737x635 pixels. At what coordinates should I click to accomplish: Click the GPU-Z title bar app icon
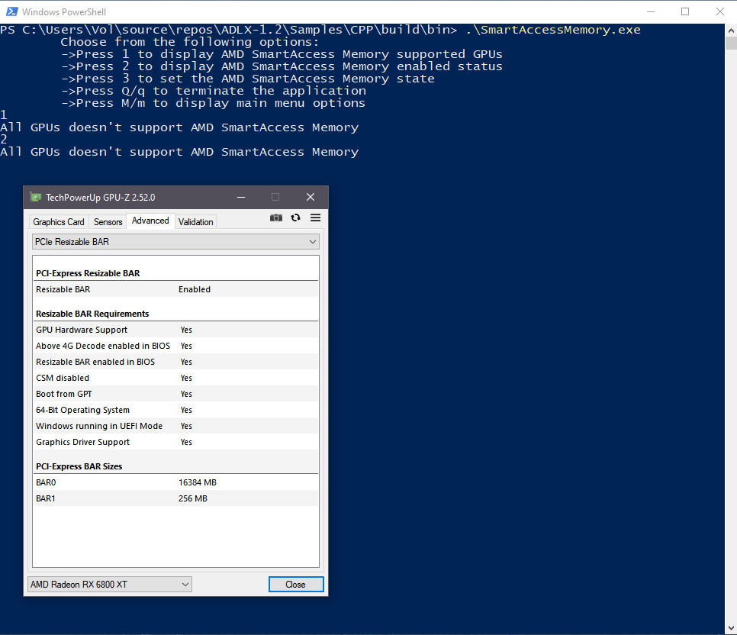(x=36, y=197)
